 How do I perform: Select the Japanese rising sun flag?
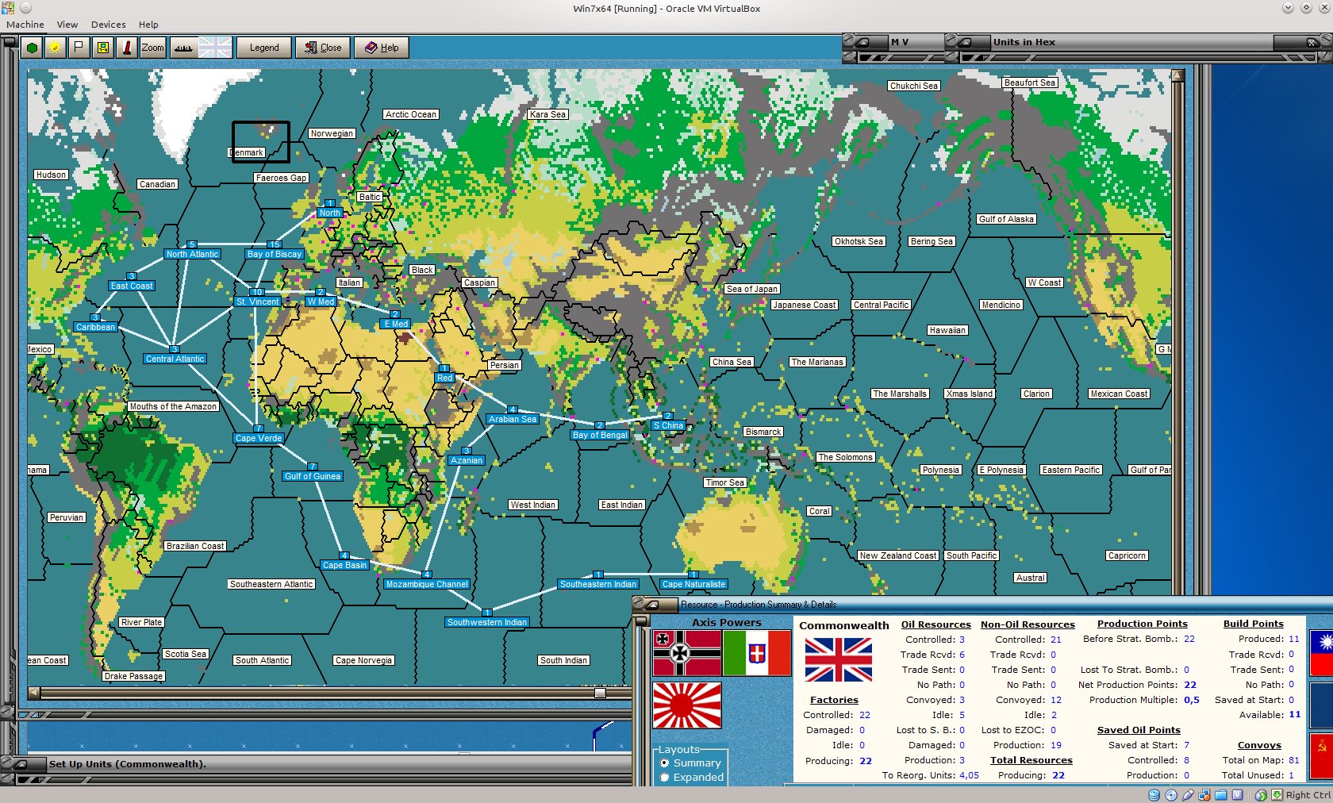[x=687, y=705]
